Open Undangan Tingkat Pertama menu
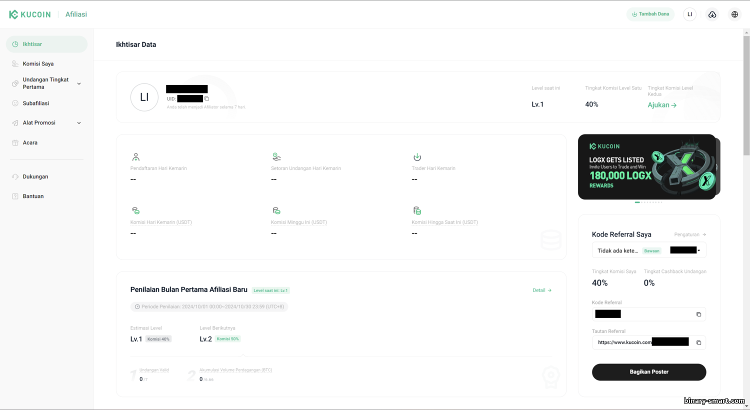750x410 pixels. click(46, 83)
